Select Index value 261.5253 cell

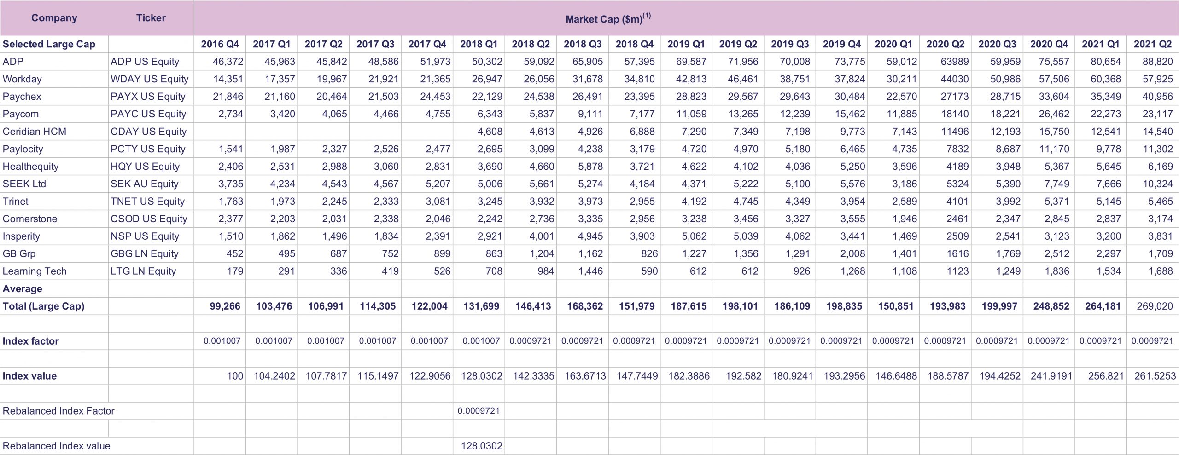[1155, 376]
